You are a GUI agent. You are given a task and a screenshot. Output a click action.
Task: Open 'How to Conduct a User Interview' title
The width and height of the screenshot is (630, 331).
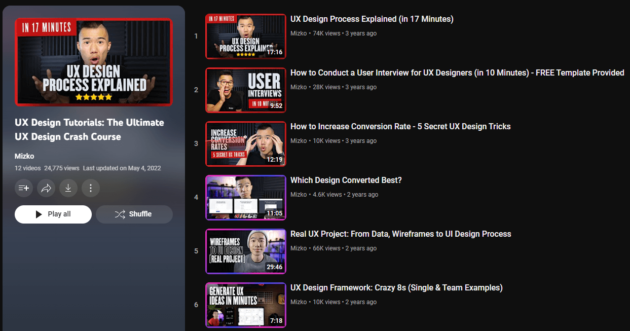pos(457,73)
